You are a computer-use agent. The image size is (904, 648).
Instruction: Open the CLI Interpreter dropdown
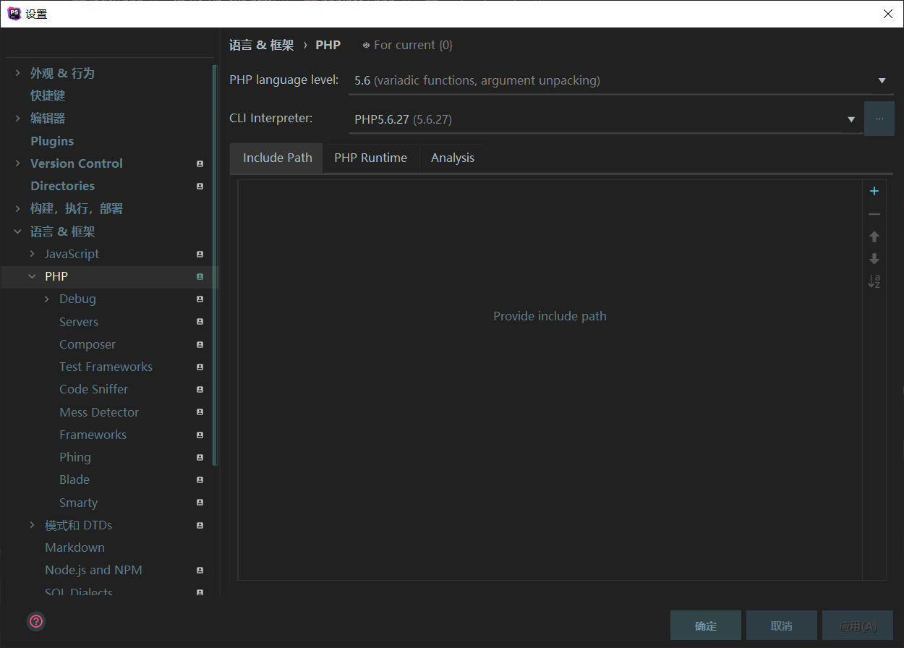tap(605, 119)
